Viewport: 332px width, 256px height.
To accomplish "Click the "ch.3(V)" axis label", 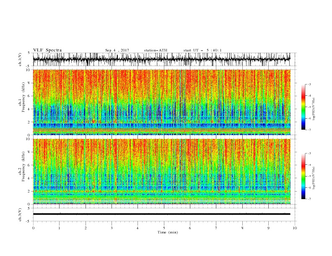I will pos(20,215).
